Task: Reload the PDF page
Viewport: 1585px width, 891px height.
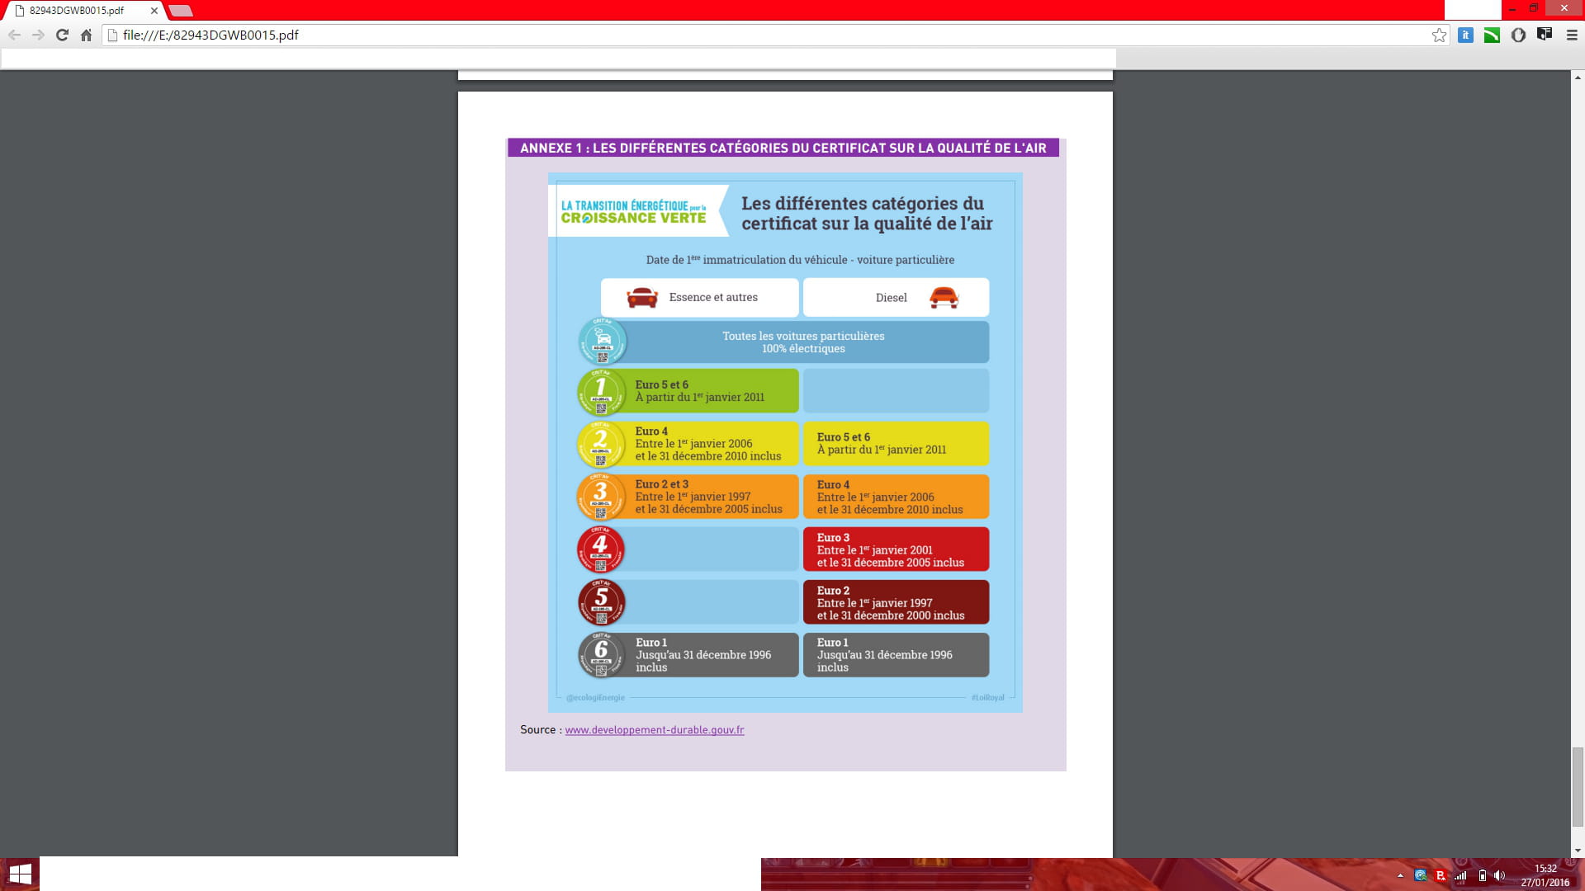Action: coord(62,35)
